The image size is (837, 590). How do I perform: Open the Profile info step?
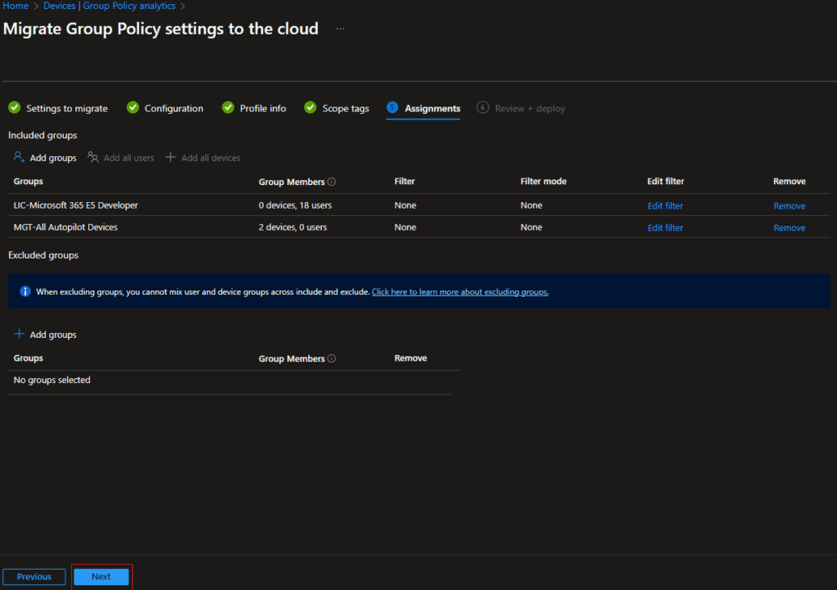(x=262, y=108)
